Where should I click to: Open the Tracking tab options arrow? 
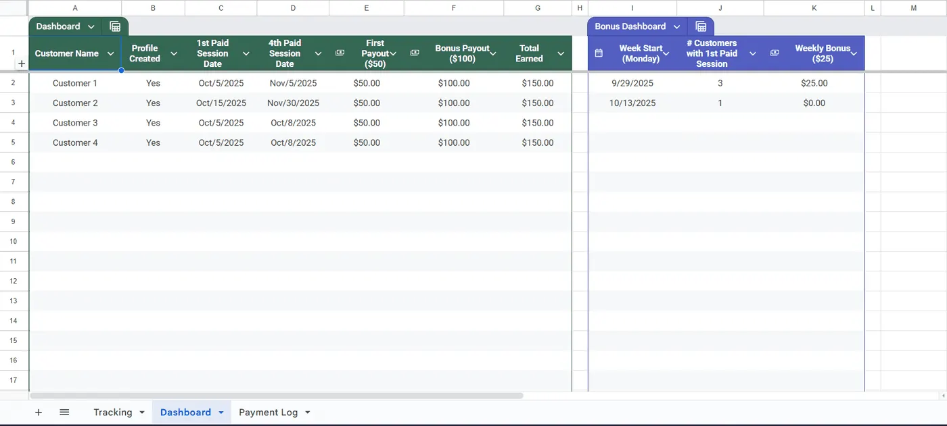tap(142, 412)
